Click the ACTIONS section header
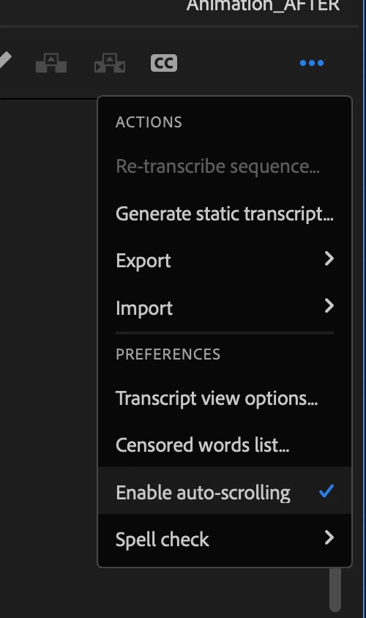Screen dimensions: 366x618 pyautogui.click(x=149, y=122)
